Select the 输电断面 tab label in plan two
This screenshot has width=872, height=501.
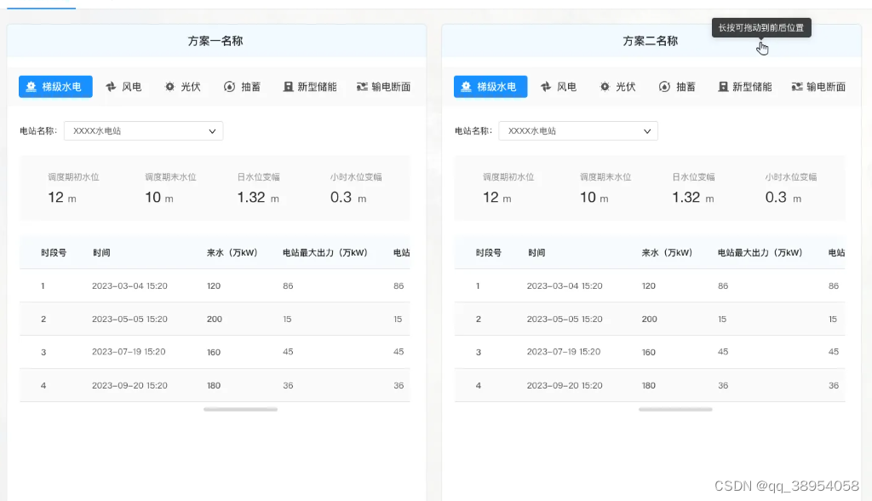[x=826, y=87]
